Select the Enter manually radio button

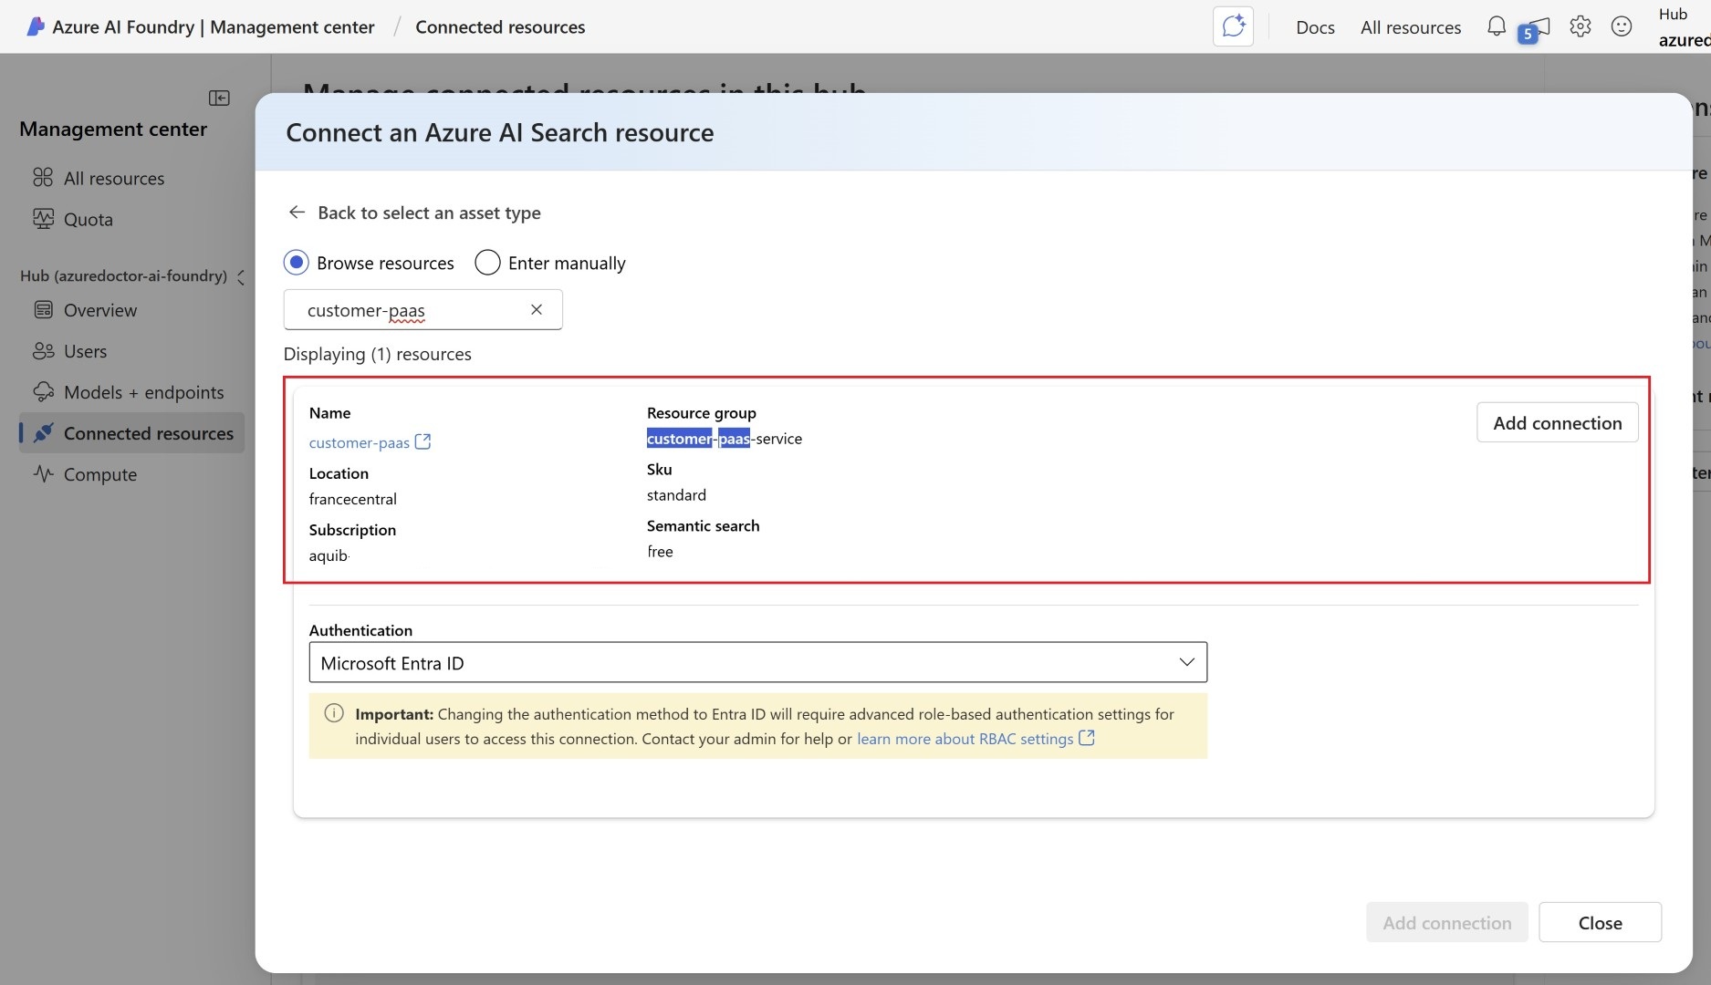click(x=487, y=263)
